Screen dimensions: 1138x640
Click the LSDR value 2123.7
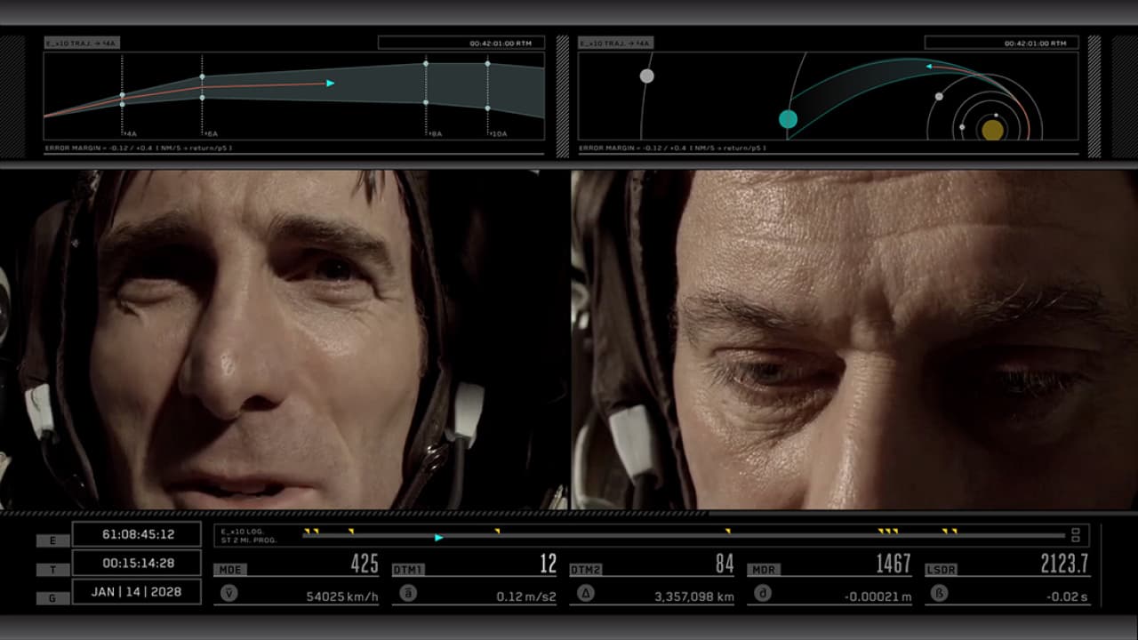click(x=1065, y=564)
